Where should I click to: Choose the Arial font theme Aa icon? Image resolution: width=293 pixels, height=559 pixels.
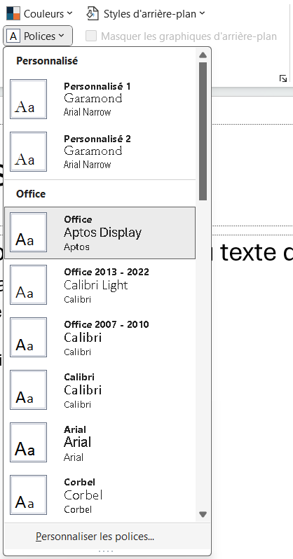(x=28, y=442)
